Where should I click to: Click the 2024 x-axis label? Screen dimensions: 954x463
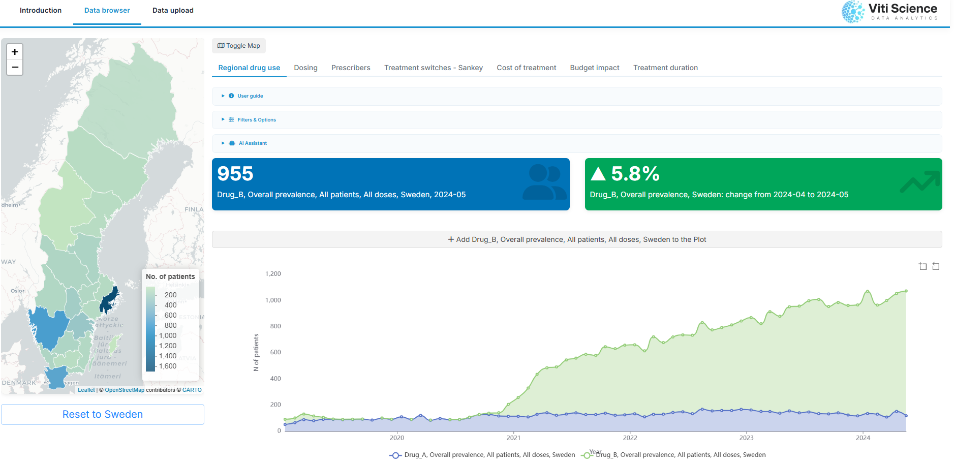click(863, 438)
